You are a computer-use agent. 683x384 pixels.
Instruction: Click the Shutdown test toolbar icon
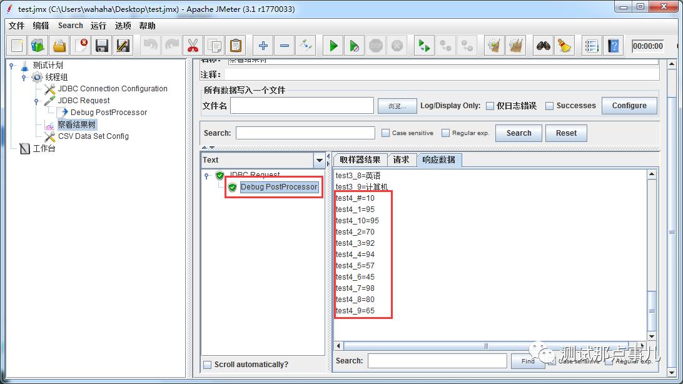pyautogui.click(x=397, y=45)
